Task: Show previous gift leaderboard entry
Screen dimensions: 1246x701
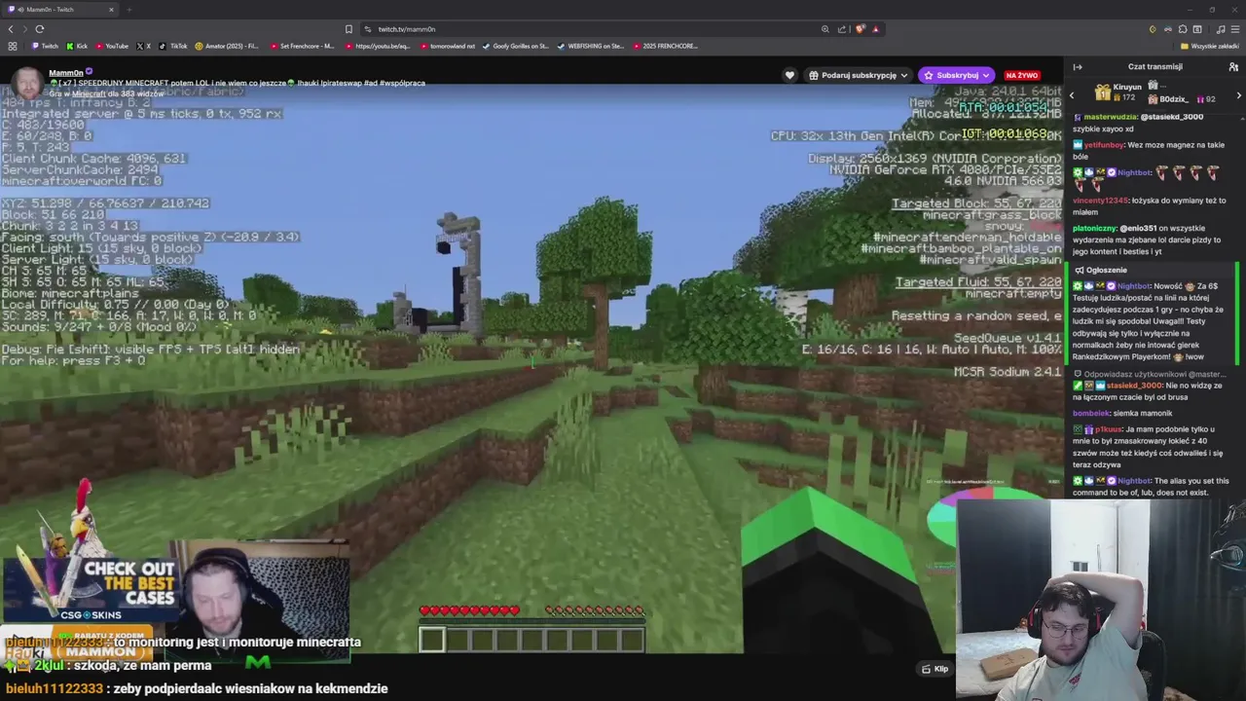Action: [1072, 95]
